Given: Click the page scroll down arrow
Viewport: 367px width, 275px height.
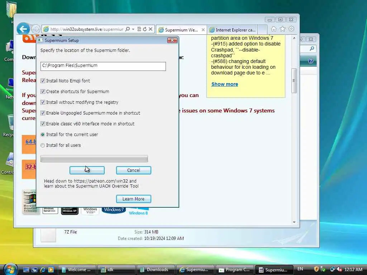Looking at the screenshot, I should (294, 222).
